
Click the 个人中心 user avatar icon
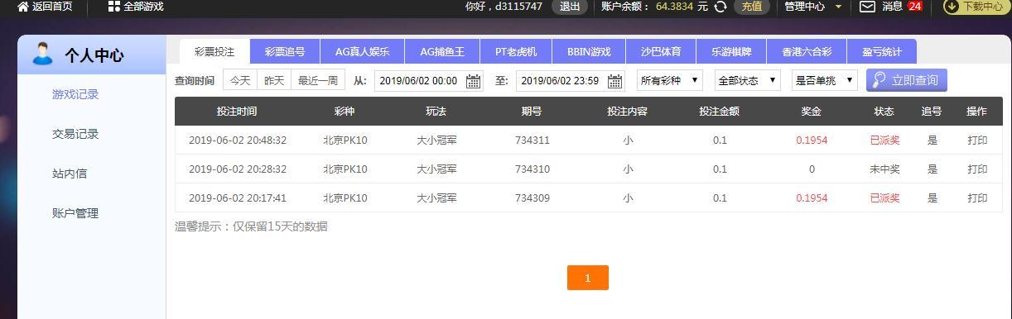(x=41, y=54)
